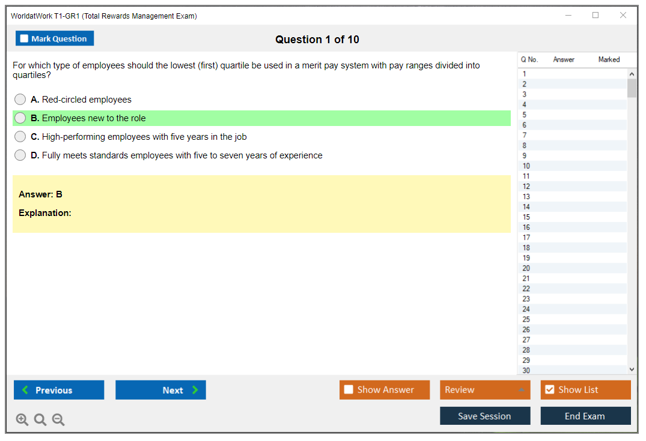Click the zoom out magnifier icon

(x=58, y=419)
